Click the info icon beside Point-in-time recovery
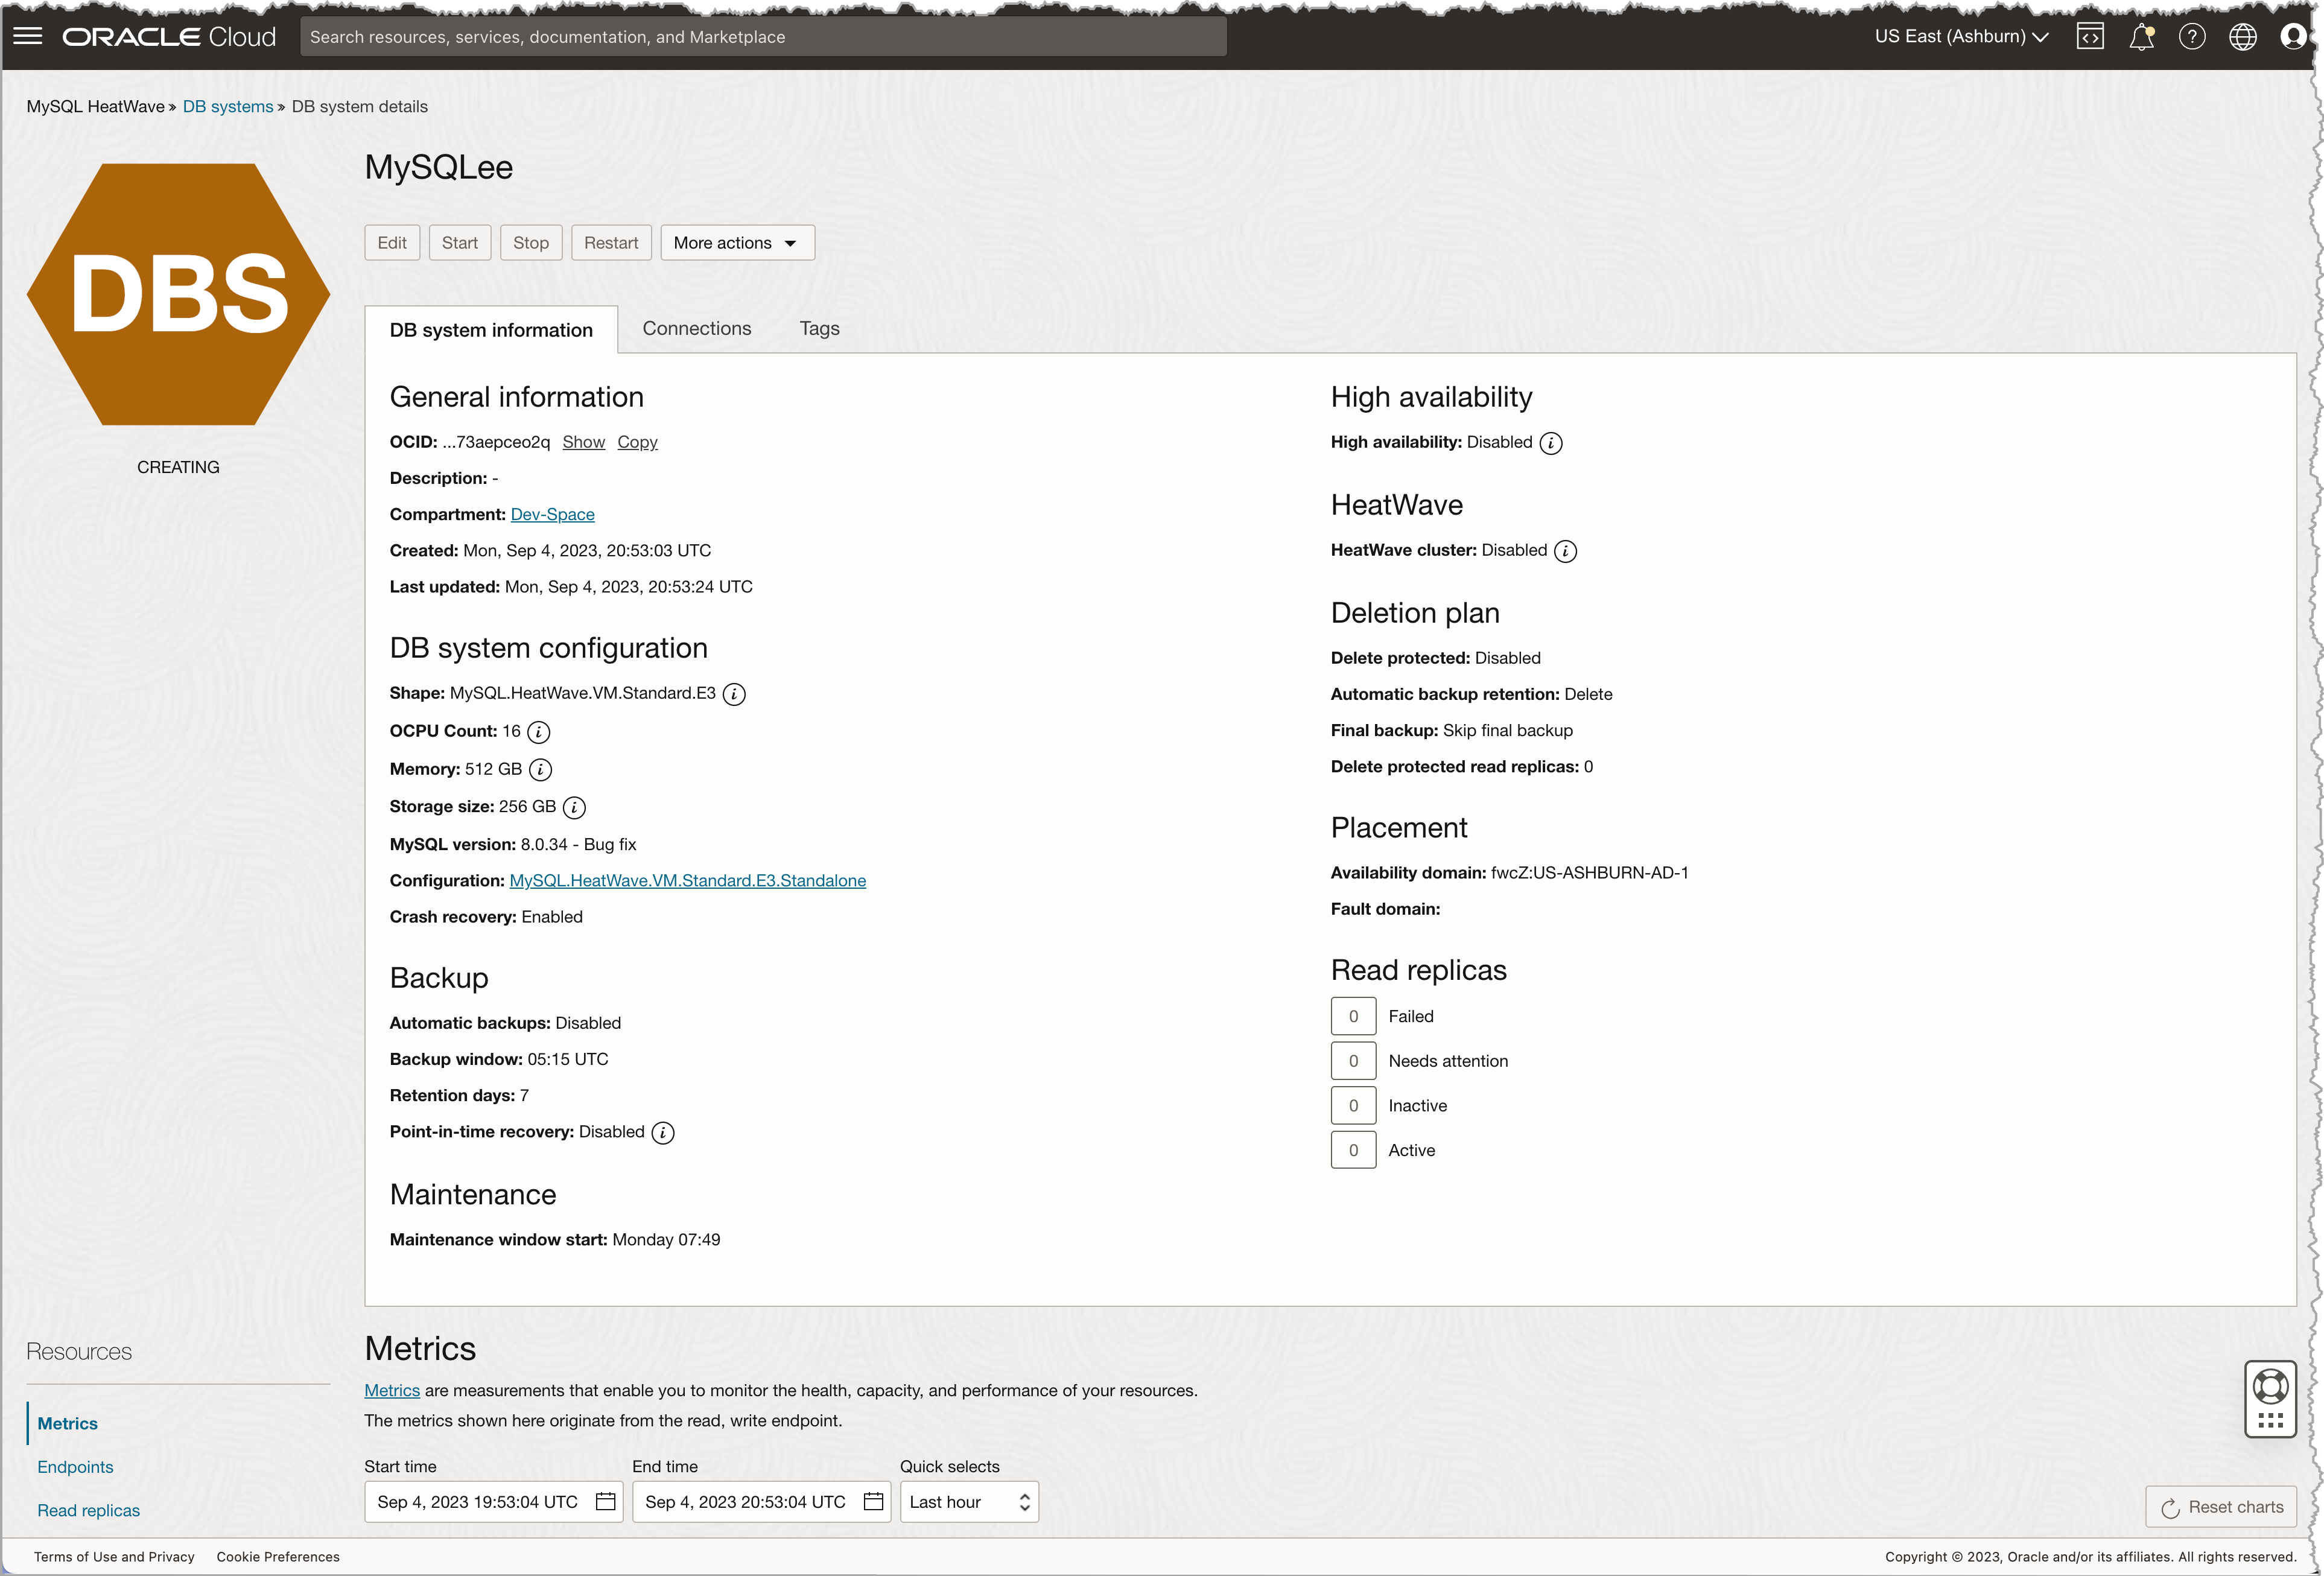Viewport: 2324px width, 1576px height. [663, 1133]
